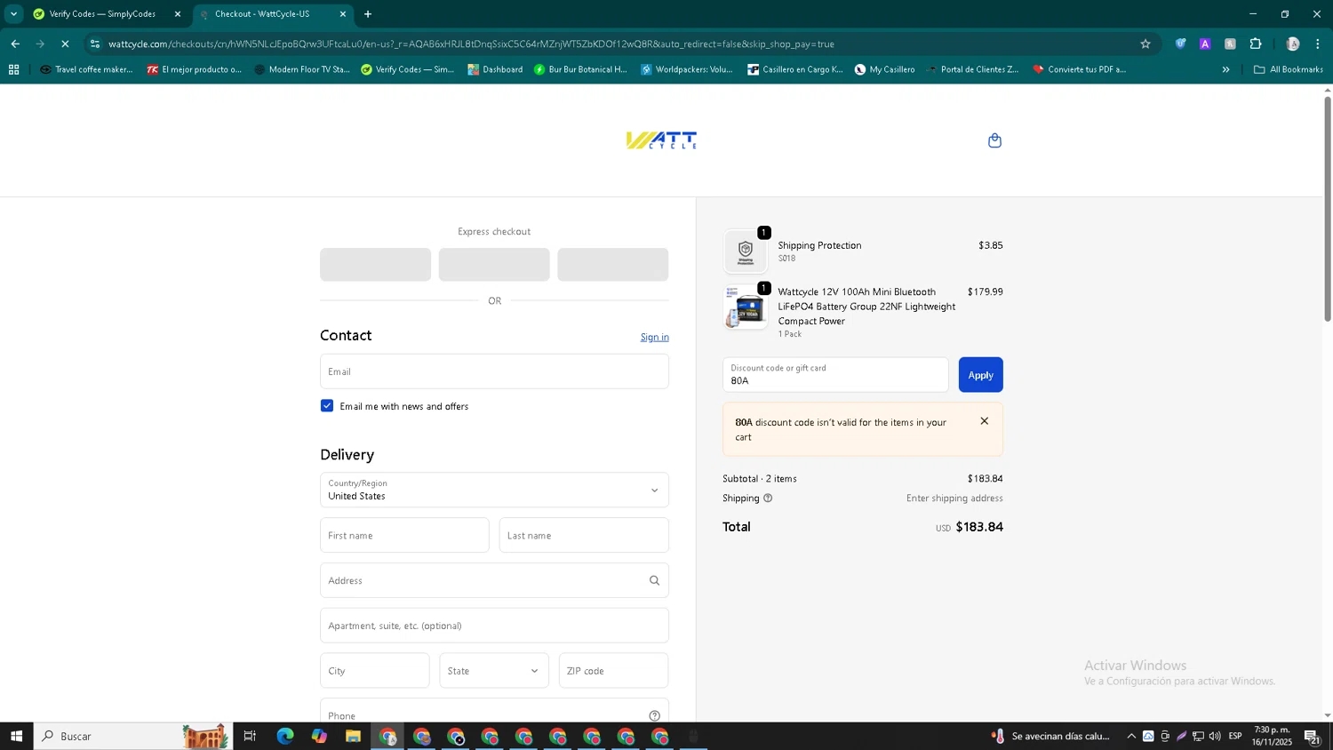Image resolution: width=1333 pixels, height=750 pixels.
Task: Dismiss the invalid discount code message
Action: [x=984, y=421]
